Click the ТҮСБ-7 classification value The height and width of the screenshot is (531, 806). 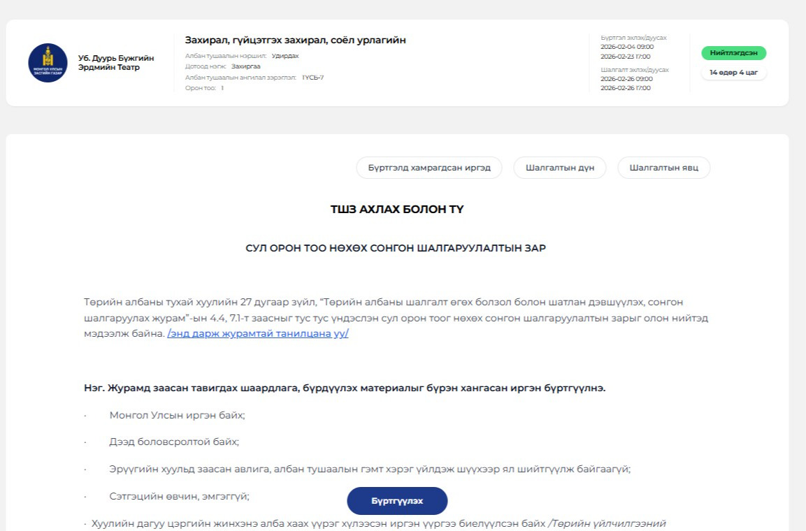(312, 78)
